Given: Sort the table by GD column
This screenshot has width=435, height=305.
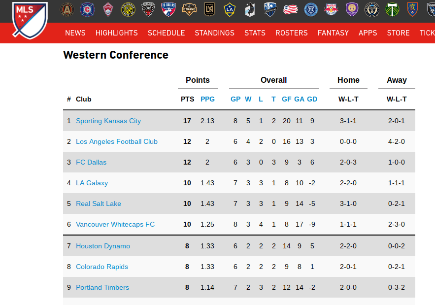Looking at the screenshot, I should [312, 99].
